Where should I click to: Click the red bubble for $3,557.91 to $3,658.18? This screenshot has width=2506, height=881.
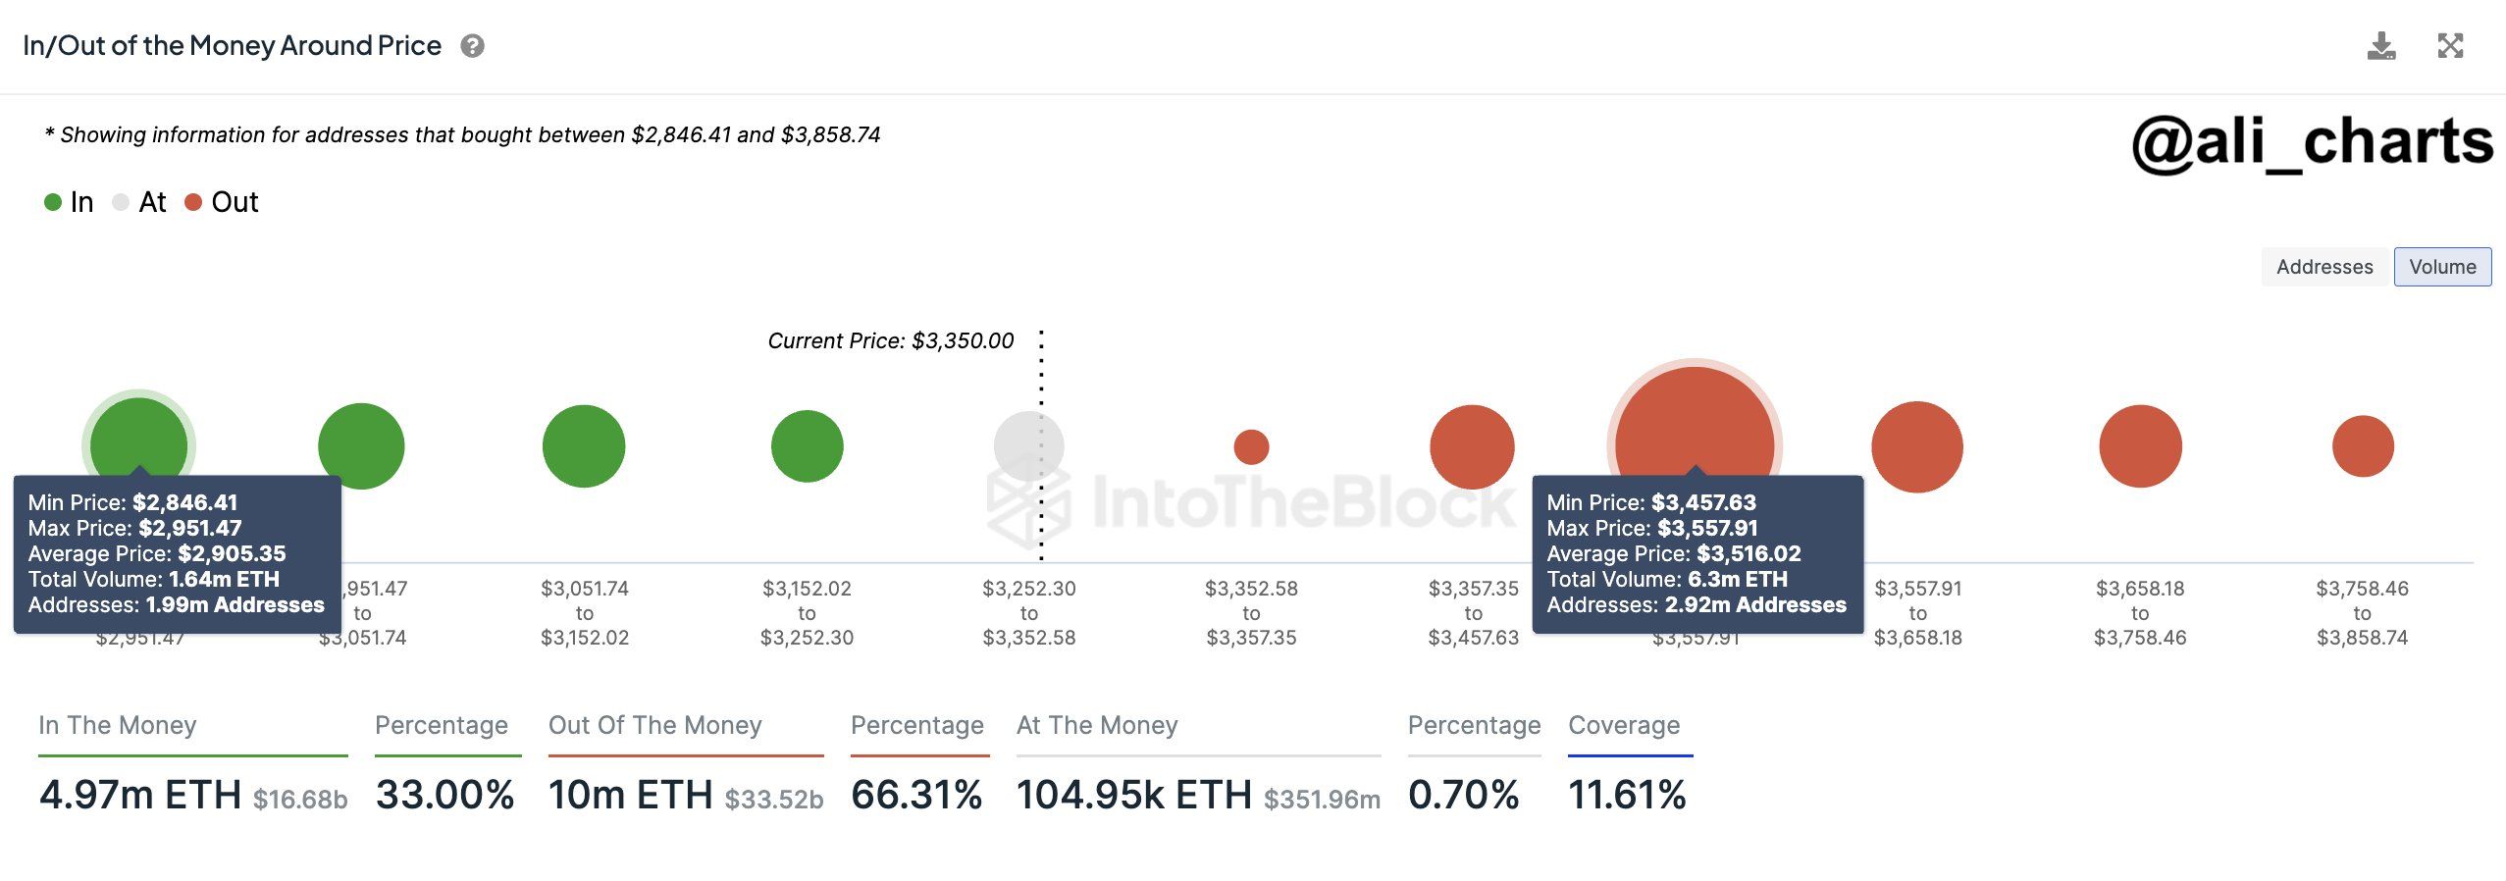[1917, 446]
